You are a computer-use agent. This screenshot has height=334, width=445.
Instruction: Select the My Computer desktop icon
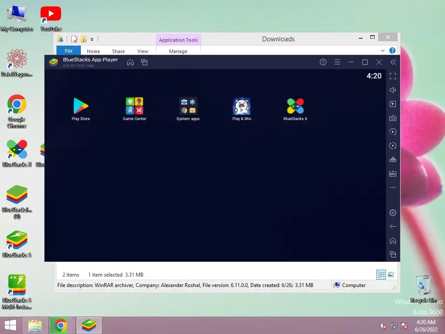17,19
